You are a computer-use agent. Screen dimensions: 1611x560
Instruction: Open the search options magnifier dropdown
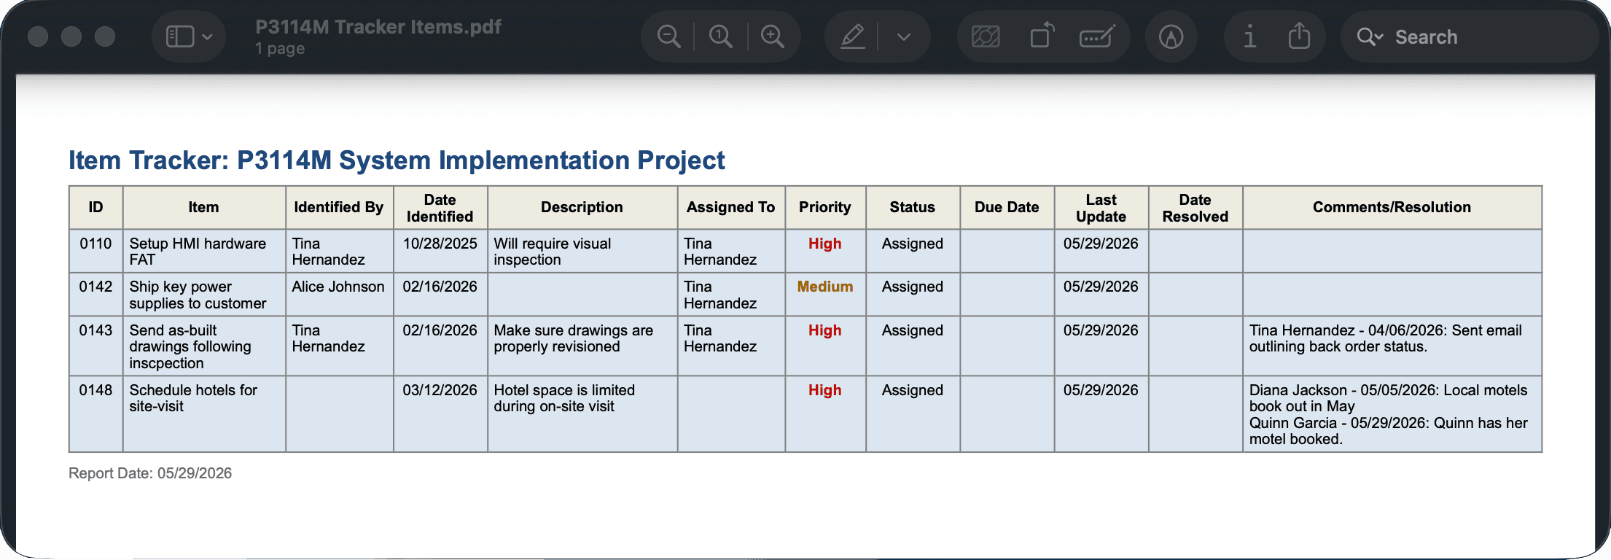1370,37
